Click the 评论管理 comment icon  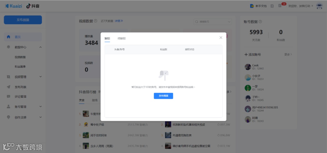point(8,97)
